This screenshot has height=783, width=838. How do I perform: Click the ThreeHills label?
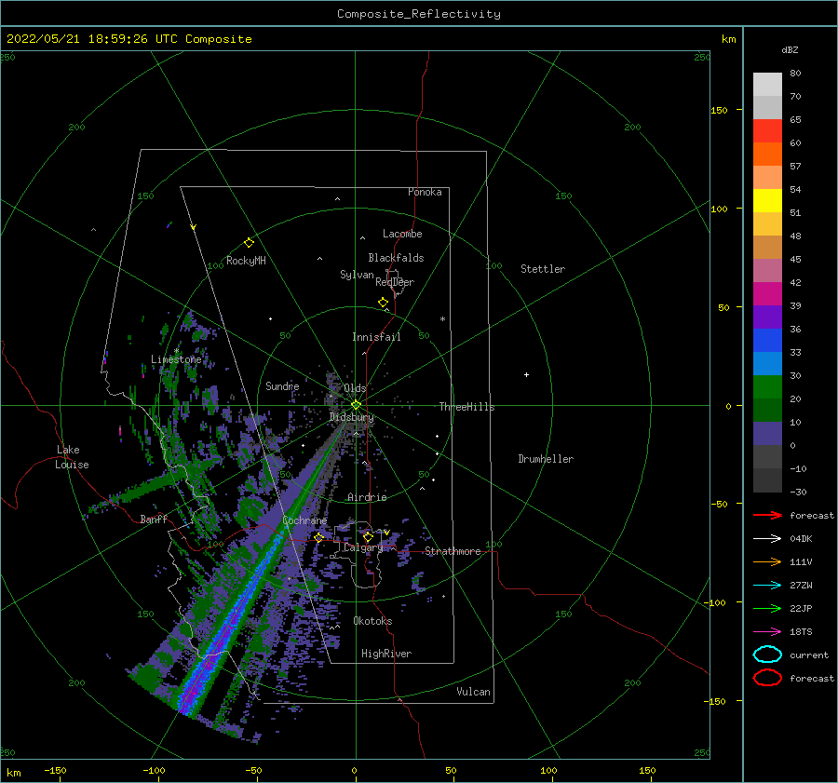466,407
